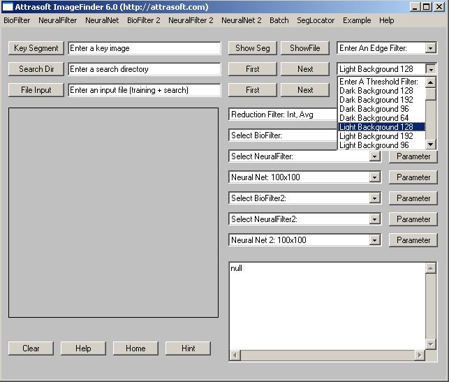Click the Show Seg button
Screen dimensions: 449x382
coord(252,48)
